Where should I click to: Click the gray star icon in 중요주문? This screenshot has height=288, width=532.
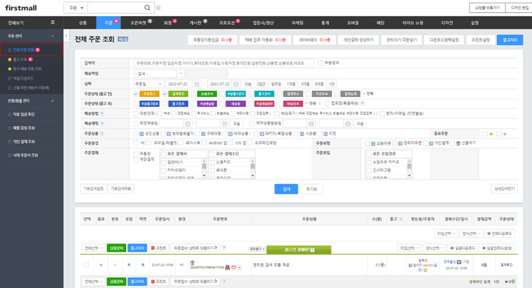505,134
